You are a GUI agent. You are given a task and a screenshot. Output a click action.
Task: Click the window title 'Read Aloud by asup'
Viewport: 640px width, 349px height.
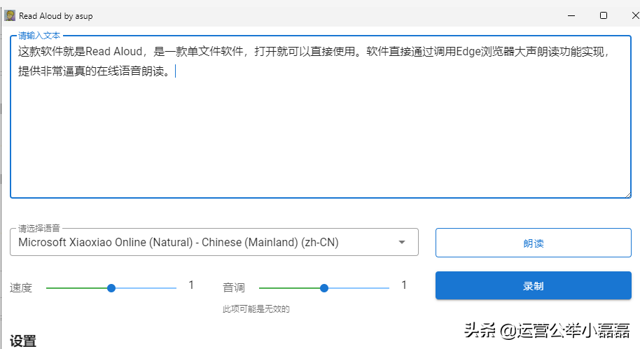(55, 15)
